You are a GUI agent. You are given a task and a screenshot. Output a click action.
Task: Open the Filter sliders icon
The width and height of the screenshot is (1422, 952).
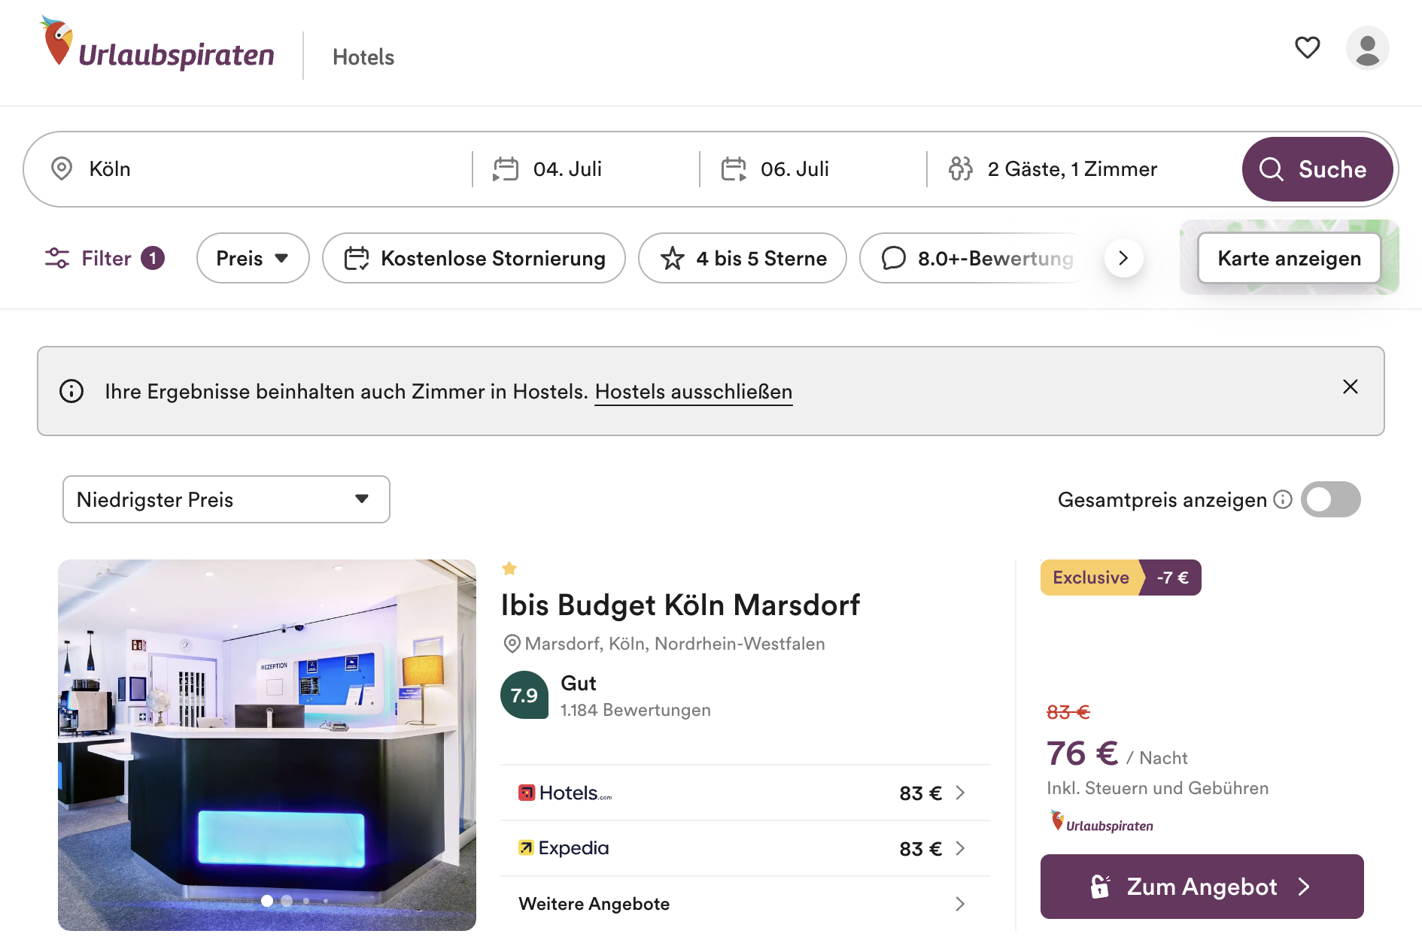57,258
